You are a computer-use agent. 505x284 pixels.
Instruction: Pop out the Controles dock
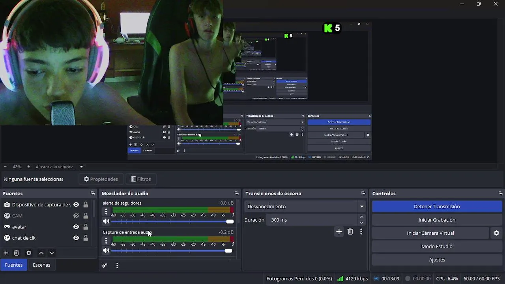pos(500,193)
